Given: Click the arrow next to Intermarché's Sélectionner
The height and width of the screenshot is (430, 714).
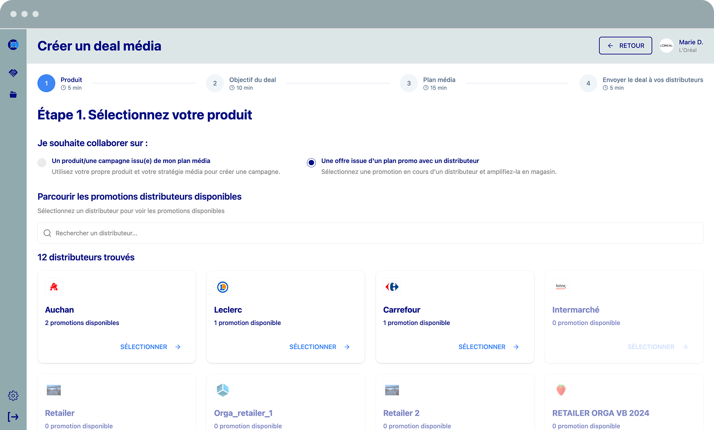Looking at the screenshot, I should point(685,347).
